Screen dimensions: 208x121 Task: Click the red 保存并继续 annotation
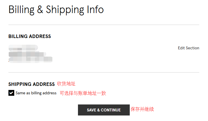(x=142, y=109)
